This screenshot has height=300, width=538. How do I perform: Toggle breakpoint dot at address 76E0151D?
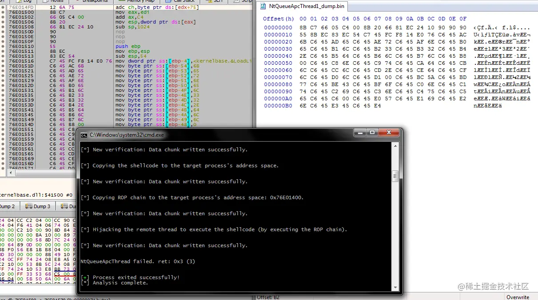pyautogui.click(x=3, y=66)
